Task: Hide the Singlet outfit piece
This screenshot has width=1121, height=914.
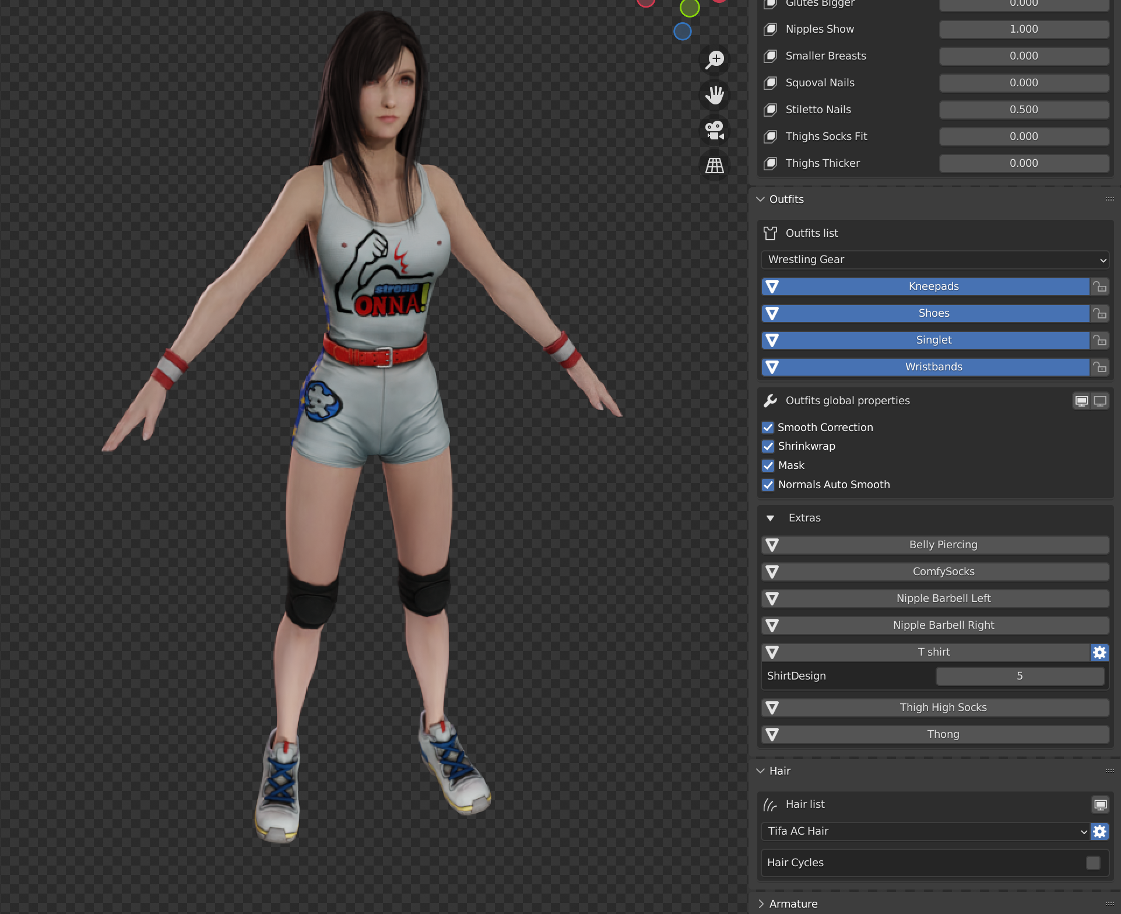Action: point(926,340)
